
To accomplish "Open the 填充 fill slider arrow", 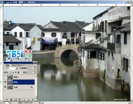I will pyautogui.click(x=35, y=72).
